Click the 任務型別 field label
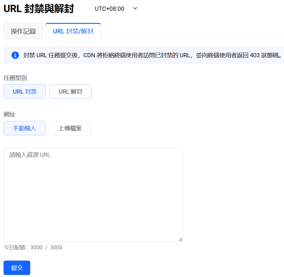The image size is (284, 277). point(15,78)
